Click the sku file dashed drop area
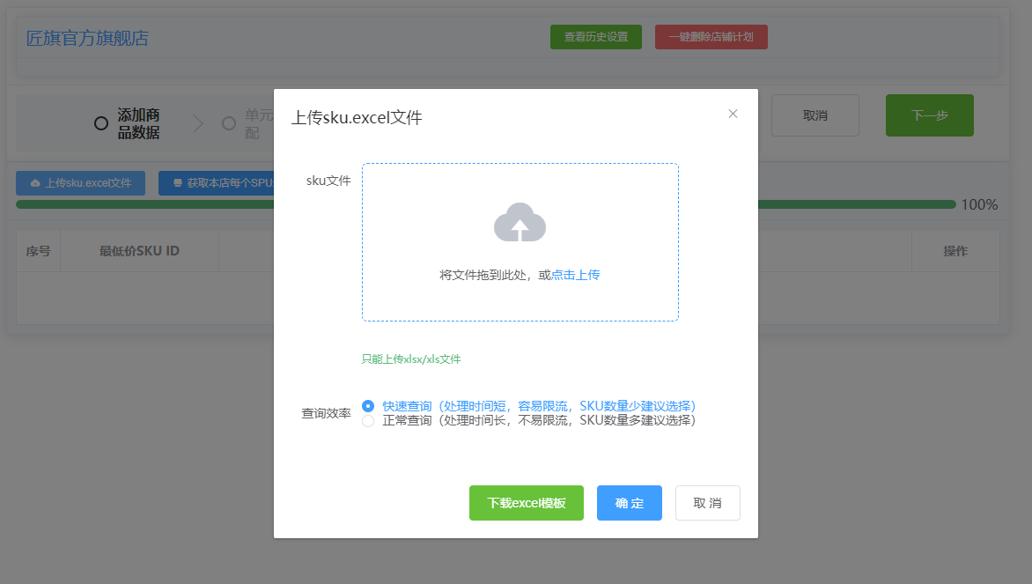Viewport: 1032px width, 584px height. [x=520, y=242]
